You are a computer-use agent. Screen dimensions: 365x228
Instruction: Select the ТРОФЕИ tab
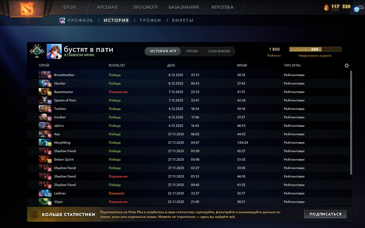(x=151, y=20)
